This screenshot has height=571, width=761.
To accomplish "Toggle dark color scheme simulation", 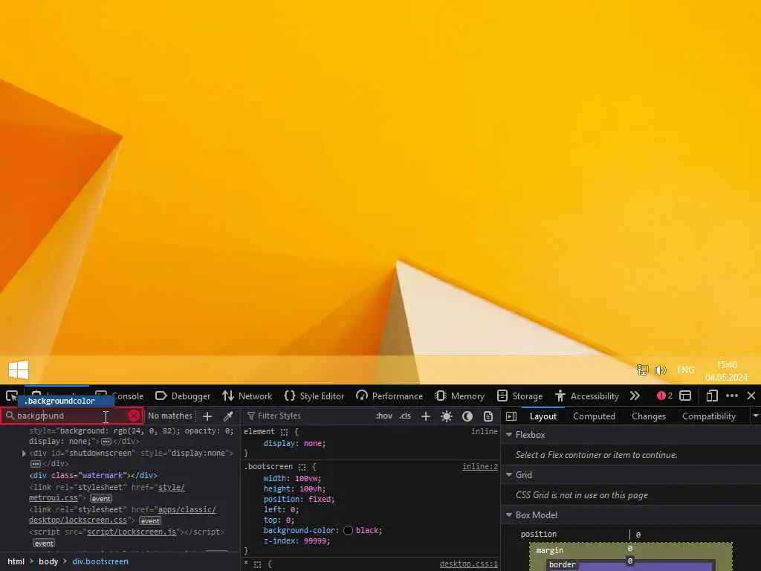I will click(467, 416).
